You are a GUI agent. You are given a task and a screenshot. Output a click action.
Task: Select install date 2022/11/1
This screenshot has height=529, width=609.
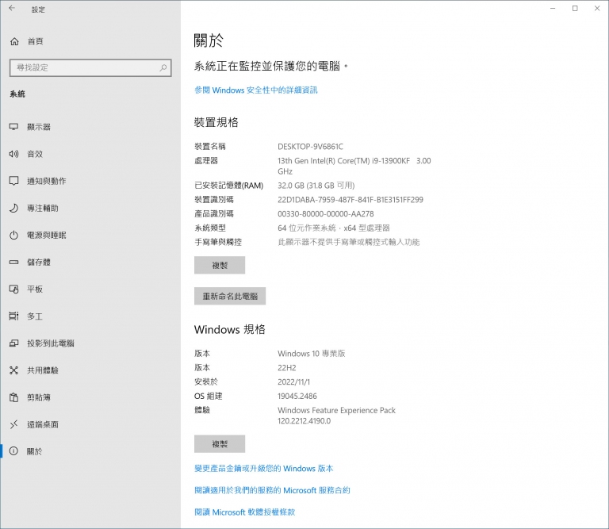[293, 381]
